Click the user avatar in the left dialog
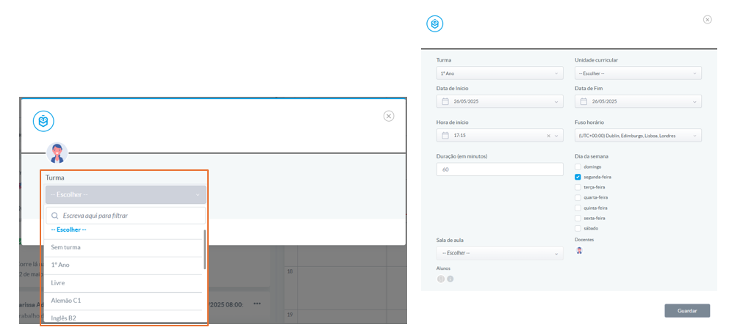729x330 pixels. point(57,153)
